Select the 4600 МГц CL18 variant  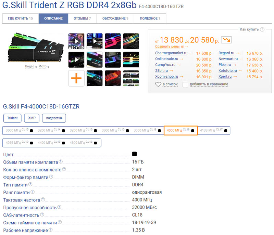83,143
